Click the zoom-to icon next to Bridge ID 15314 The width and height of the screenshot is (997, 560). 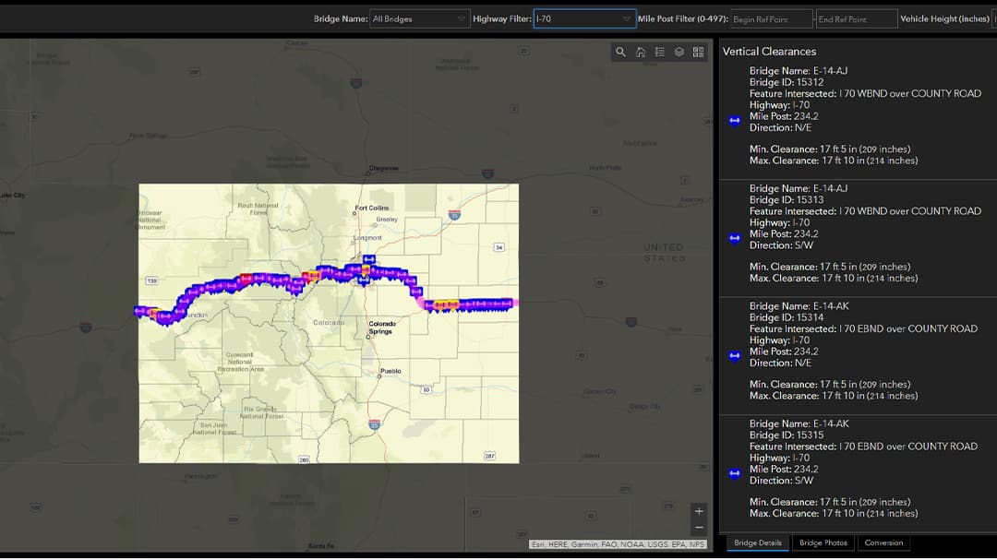734,355
